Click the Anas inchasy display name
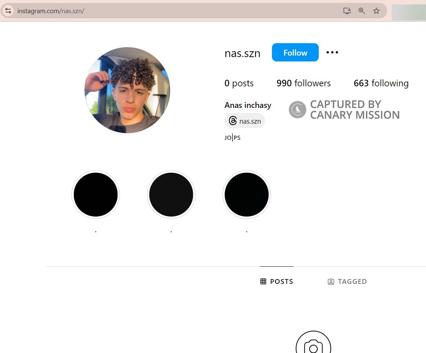Image resolution: width=426 pixels, height=353 pixels. pyautogui.click(x=248, y=105)
